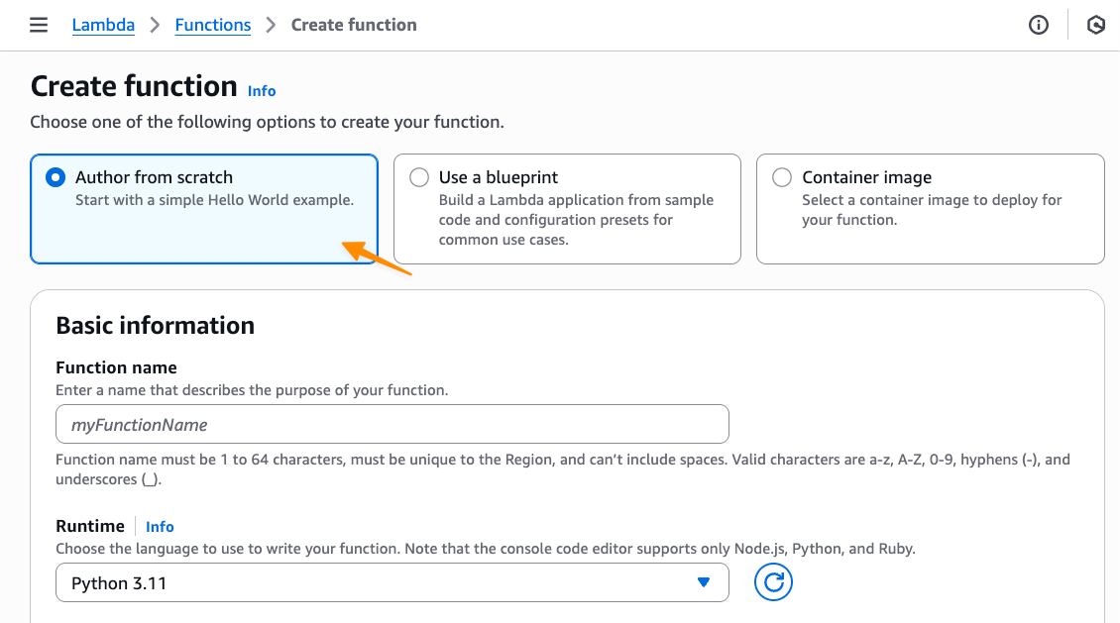Open the Python 3.11 runtime dropdown
The width and height of the screenshot is (1120, 623).
392,583
